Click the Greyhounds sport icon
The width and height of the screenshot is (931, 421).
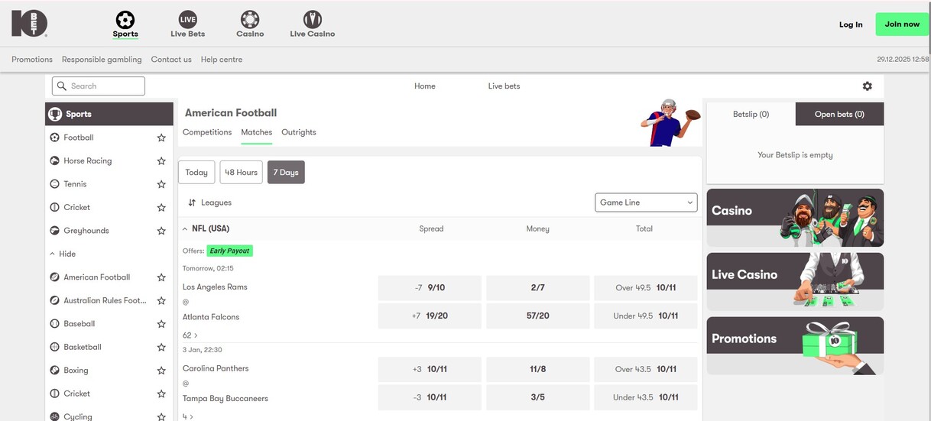54,231
